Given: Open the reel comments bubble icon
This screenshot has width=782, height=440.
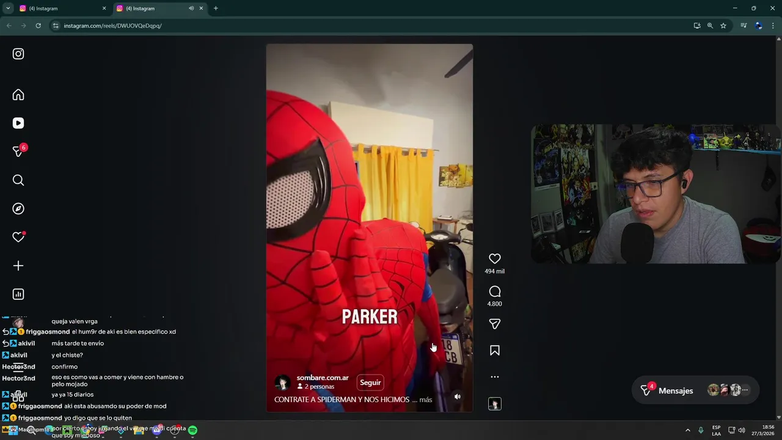Looking at the screenshot, I should click(x=495, y=291).
